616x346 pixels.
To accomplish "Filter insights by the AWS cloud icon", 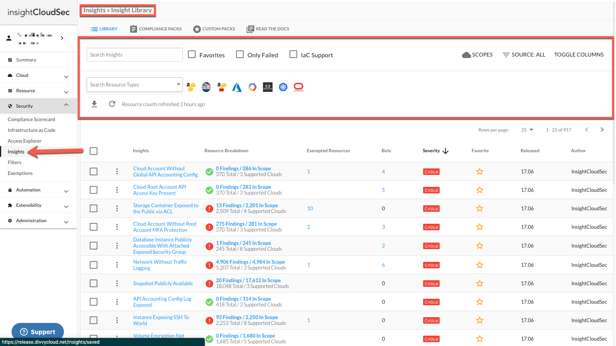I will [191, 87].
